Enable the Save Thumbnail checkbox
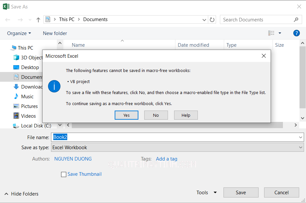 64,174
